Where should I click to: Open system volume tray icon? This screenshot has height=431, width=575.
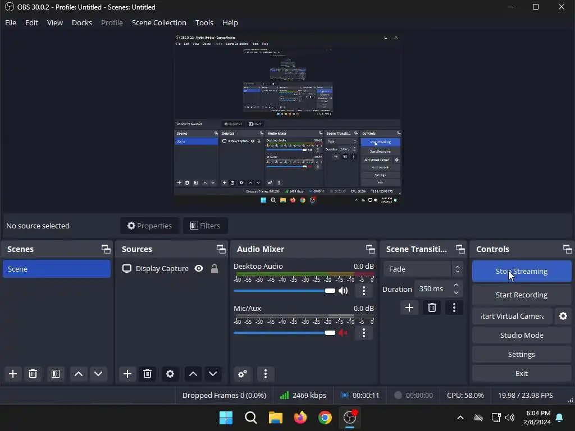pos(510,418)
